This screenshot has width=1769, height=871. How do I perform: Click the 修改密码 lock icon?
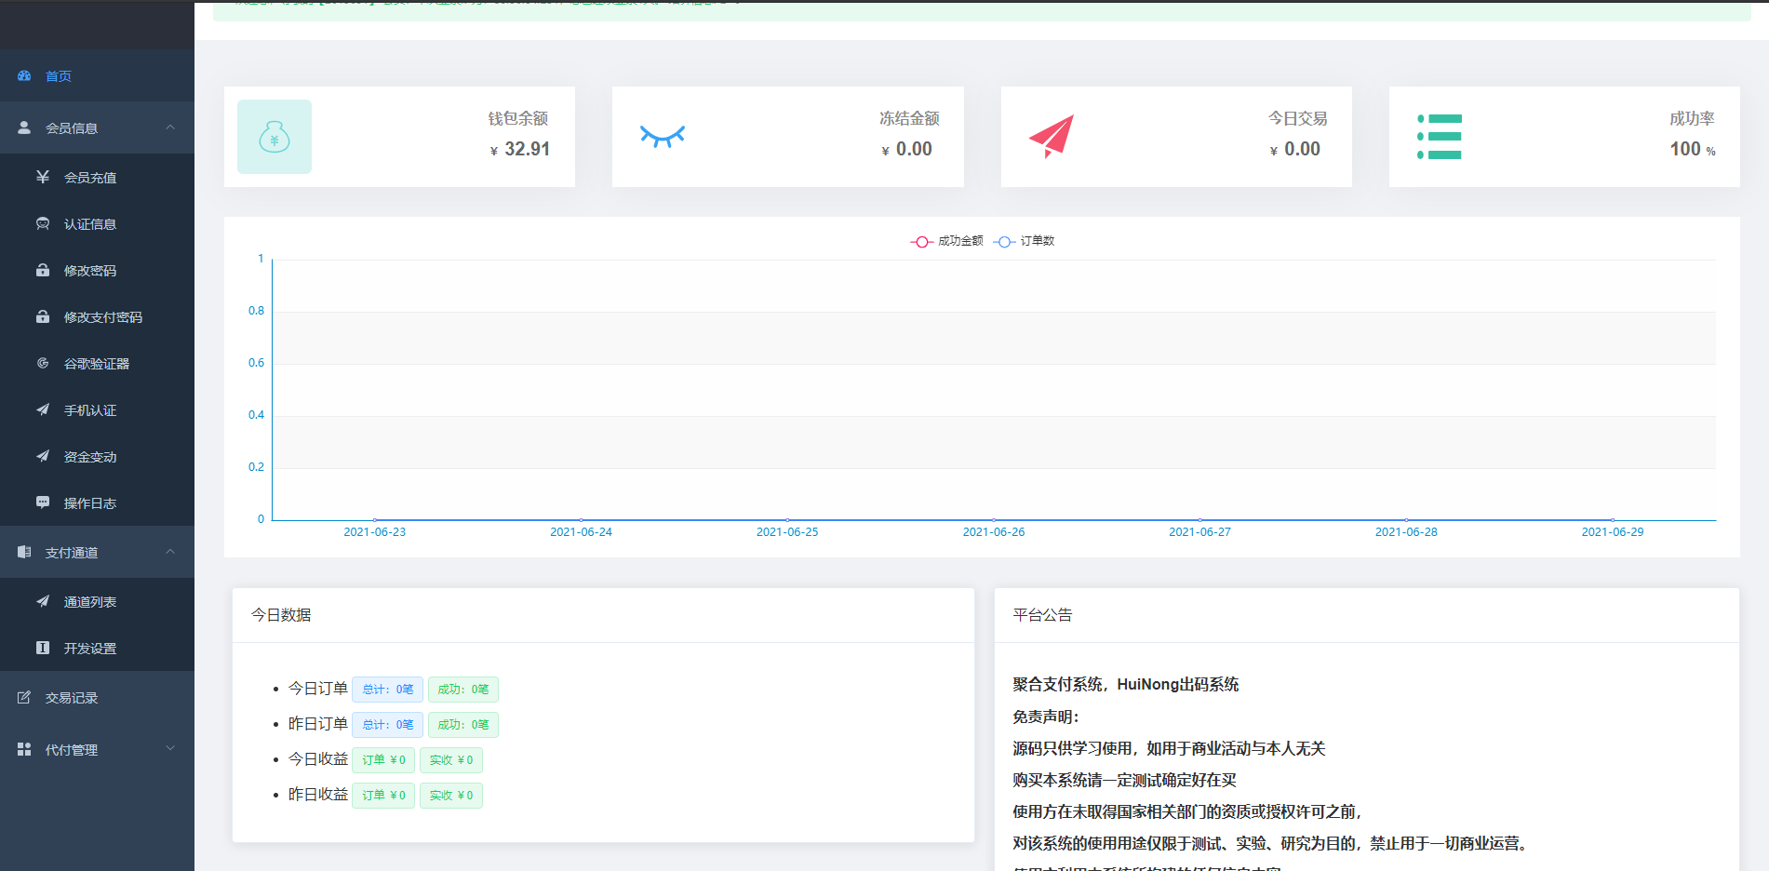pyautogui.click(x=43, y=270)
